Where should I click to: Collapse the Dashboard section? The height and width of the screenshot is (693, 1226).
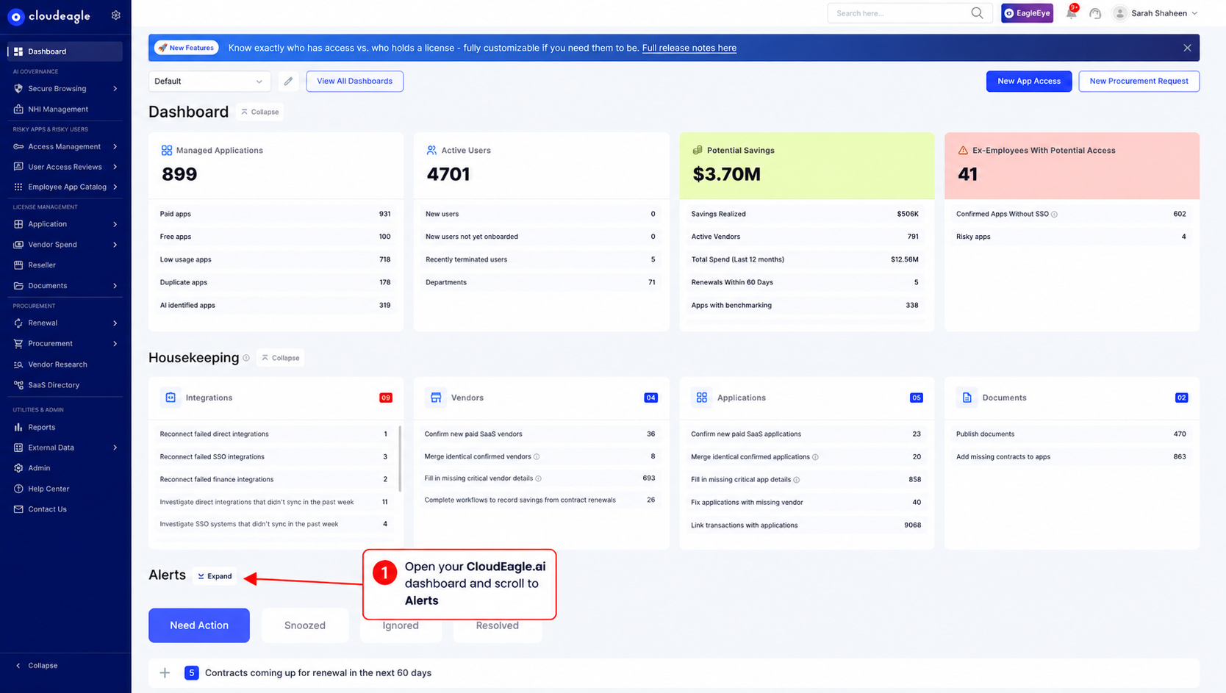[x=260, y=112]
